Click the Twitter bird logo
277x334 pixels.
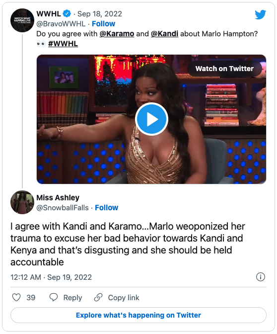pos(261,14)
